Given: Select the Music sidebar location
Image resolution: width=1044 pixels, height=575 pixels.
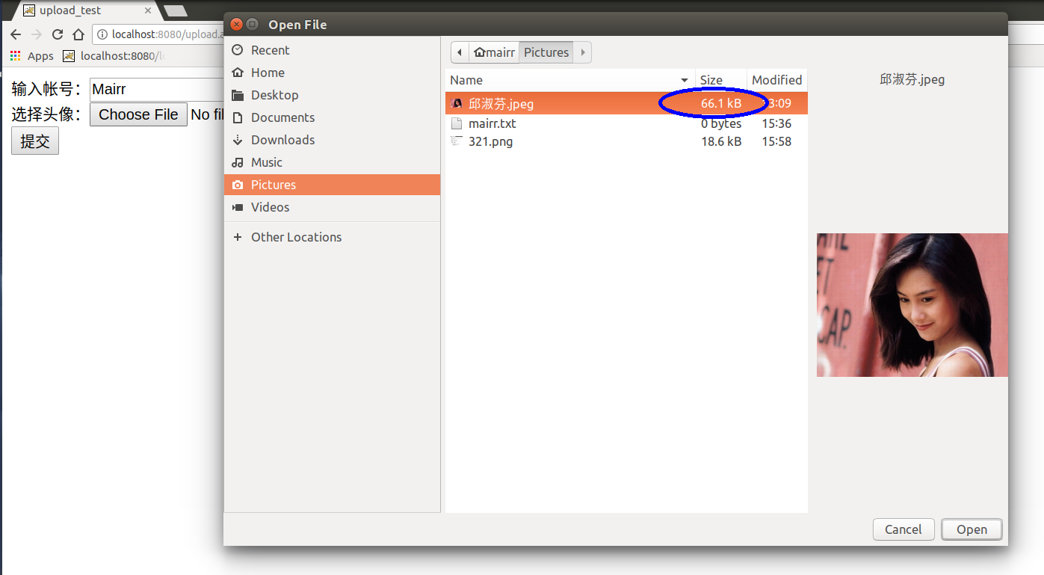Looking at the screenshot, I should [x=332, y=162].
